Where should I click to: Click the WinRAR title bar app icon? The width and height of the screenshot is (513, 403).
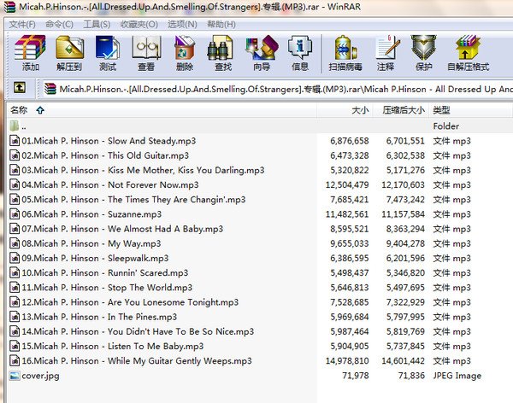pyautogui.click(x=9, y=7)
